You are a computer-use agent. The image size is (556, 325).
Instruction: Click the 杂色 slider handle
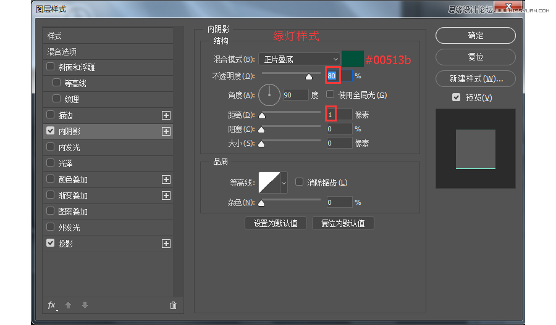(x=261, y=204)
